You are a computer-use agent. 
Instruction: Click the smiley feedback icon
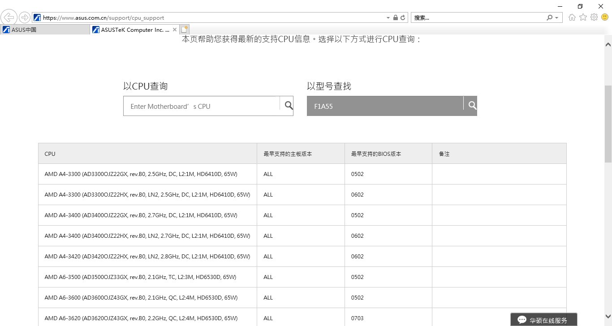click(x=604, y=17)
